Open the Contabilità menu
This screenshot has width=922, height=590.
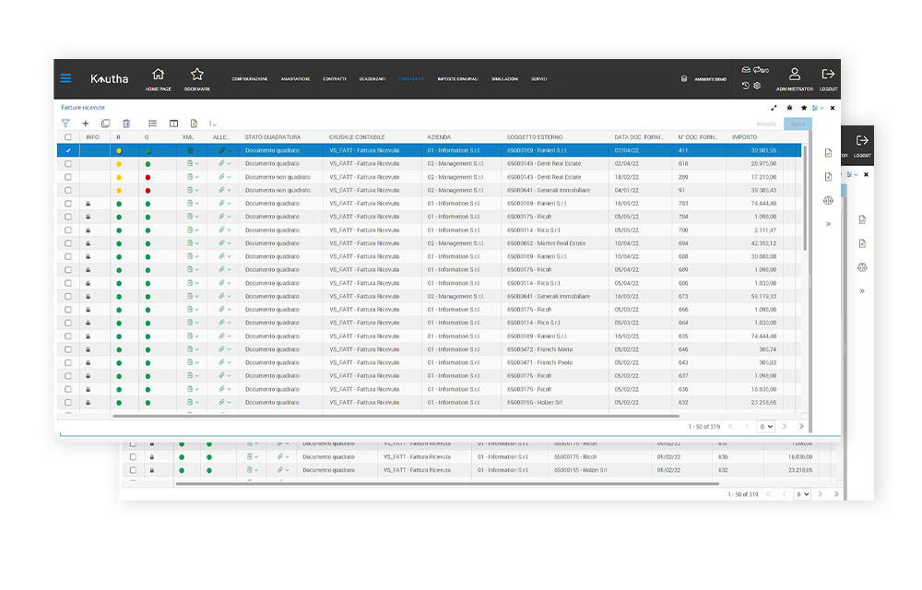pos(411,79)
